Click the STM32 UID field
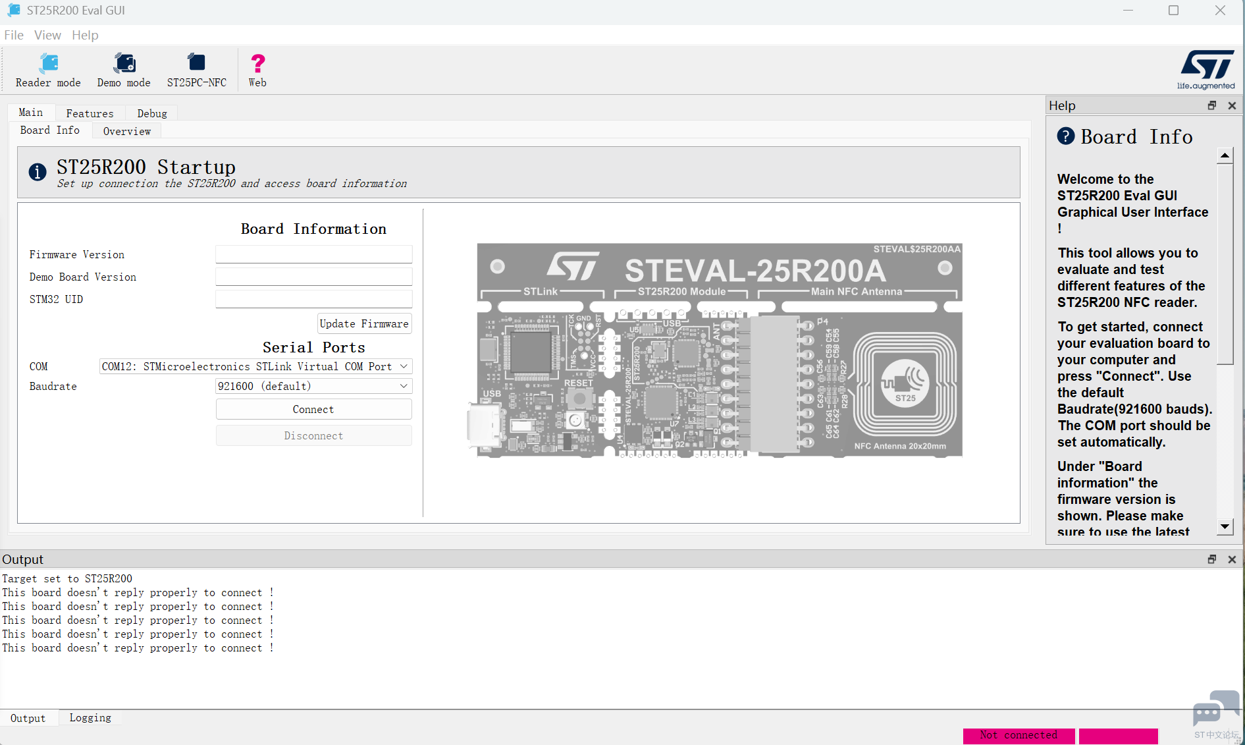This screenshot has width=1245, height=745. point(313,299)
